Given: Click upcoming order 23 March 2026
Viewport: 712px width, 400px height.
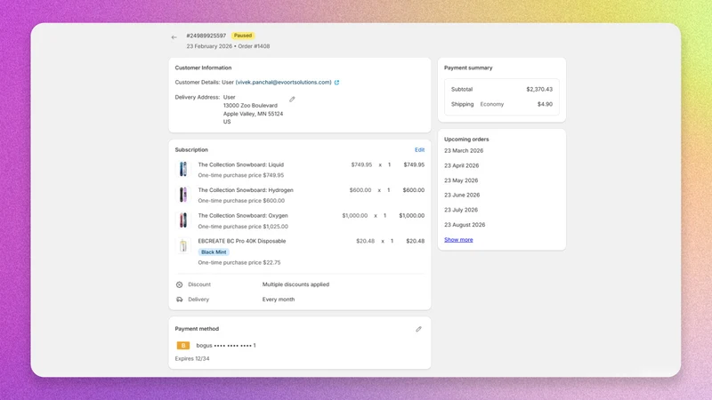Looking at the screenshot, I should click(464, 150).
